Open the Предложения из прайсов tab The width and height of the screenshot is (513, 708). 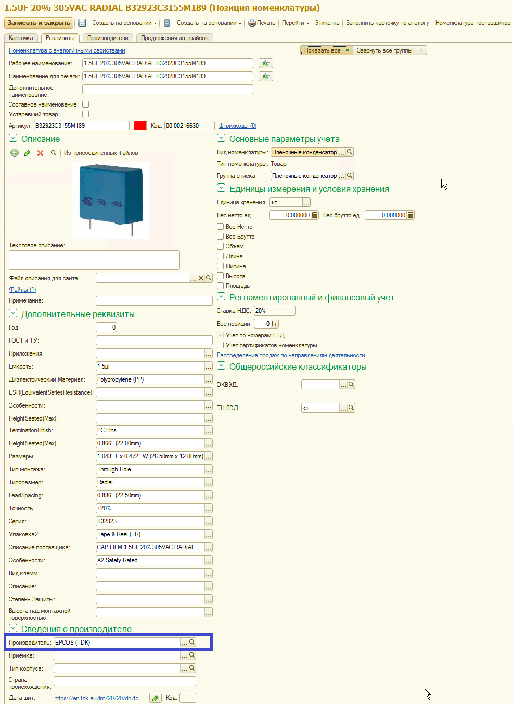tap(174, 38)
